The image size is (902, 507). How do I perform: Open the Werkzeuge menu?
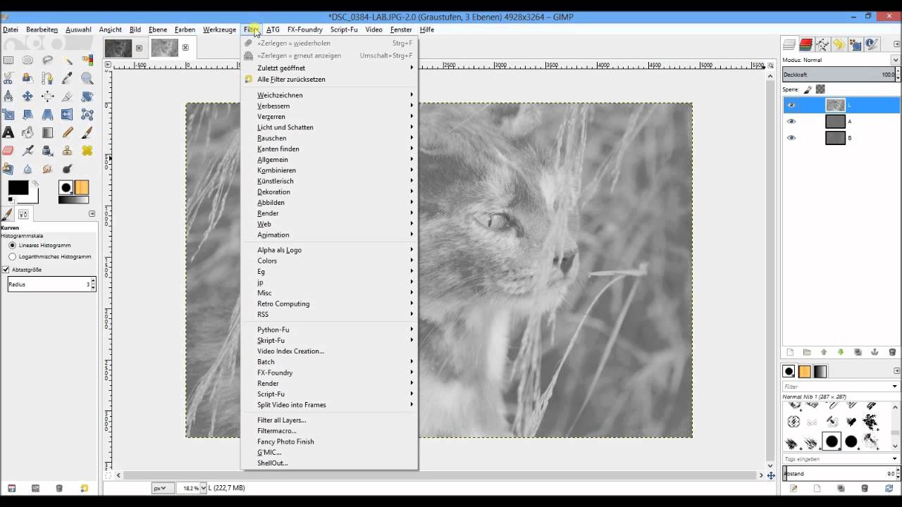[x=219, y=30]
